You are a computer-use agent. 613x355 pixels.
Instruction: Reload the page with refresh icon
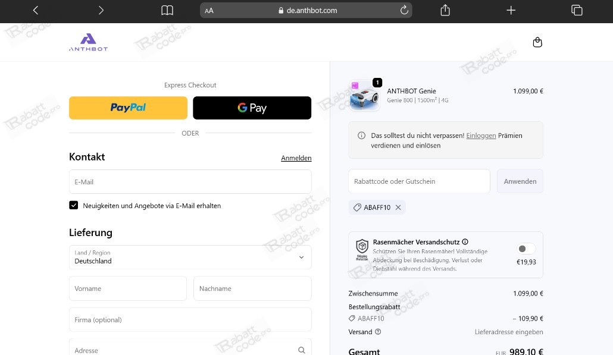click(404, 10)
